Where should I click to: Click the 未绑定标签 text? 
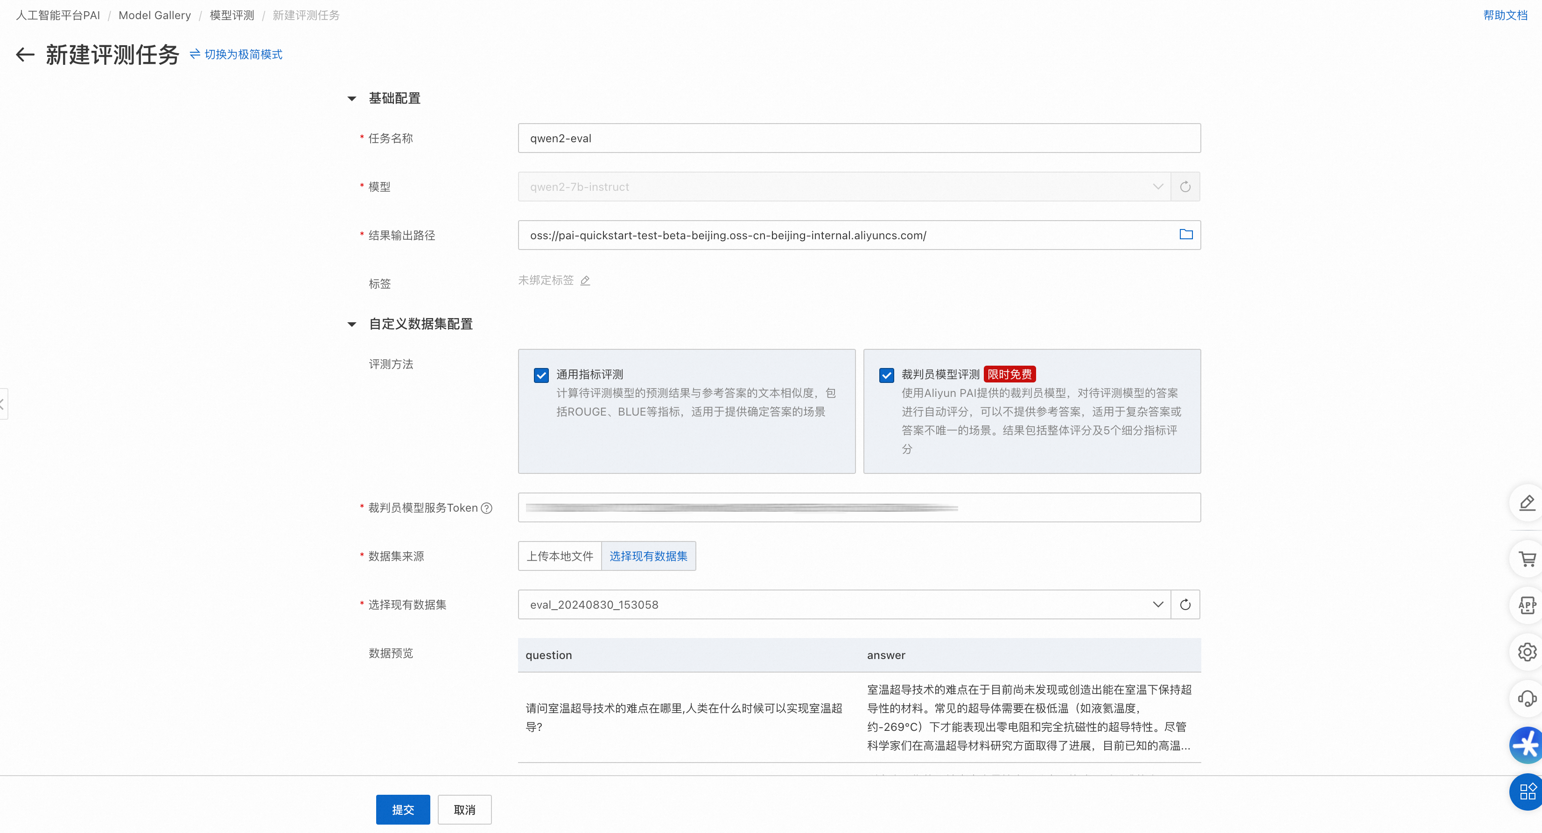pos(545,280)
